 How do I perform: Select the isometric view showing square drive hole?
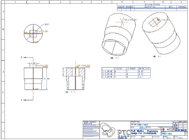point(161,33)
